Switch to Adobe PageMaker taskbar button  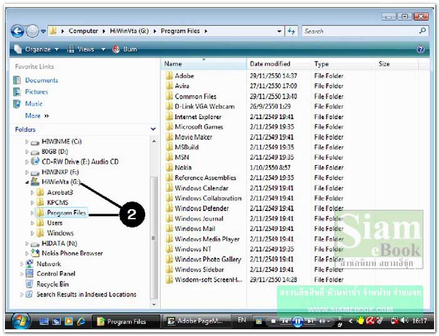[197, 321]
